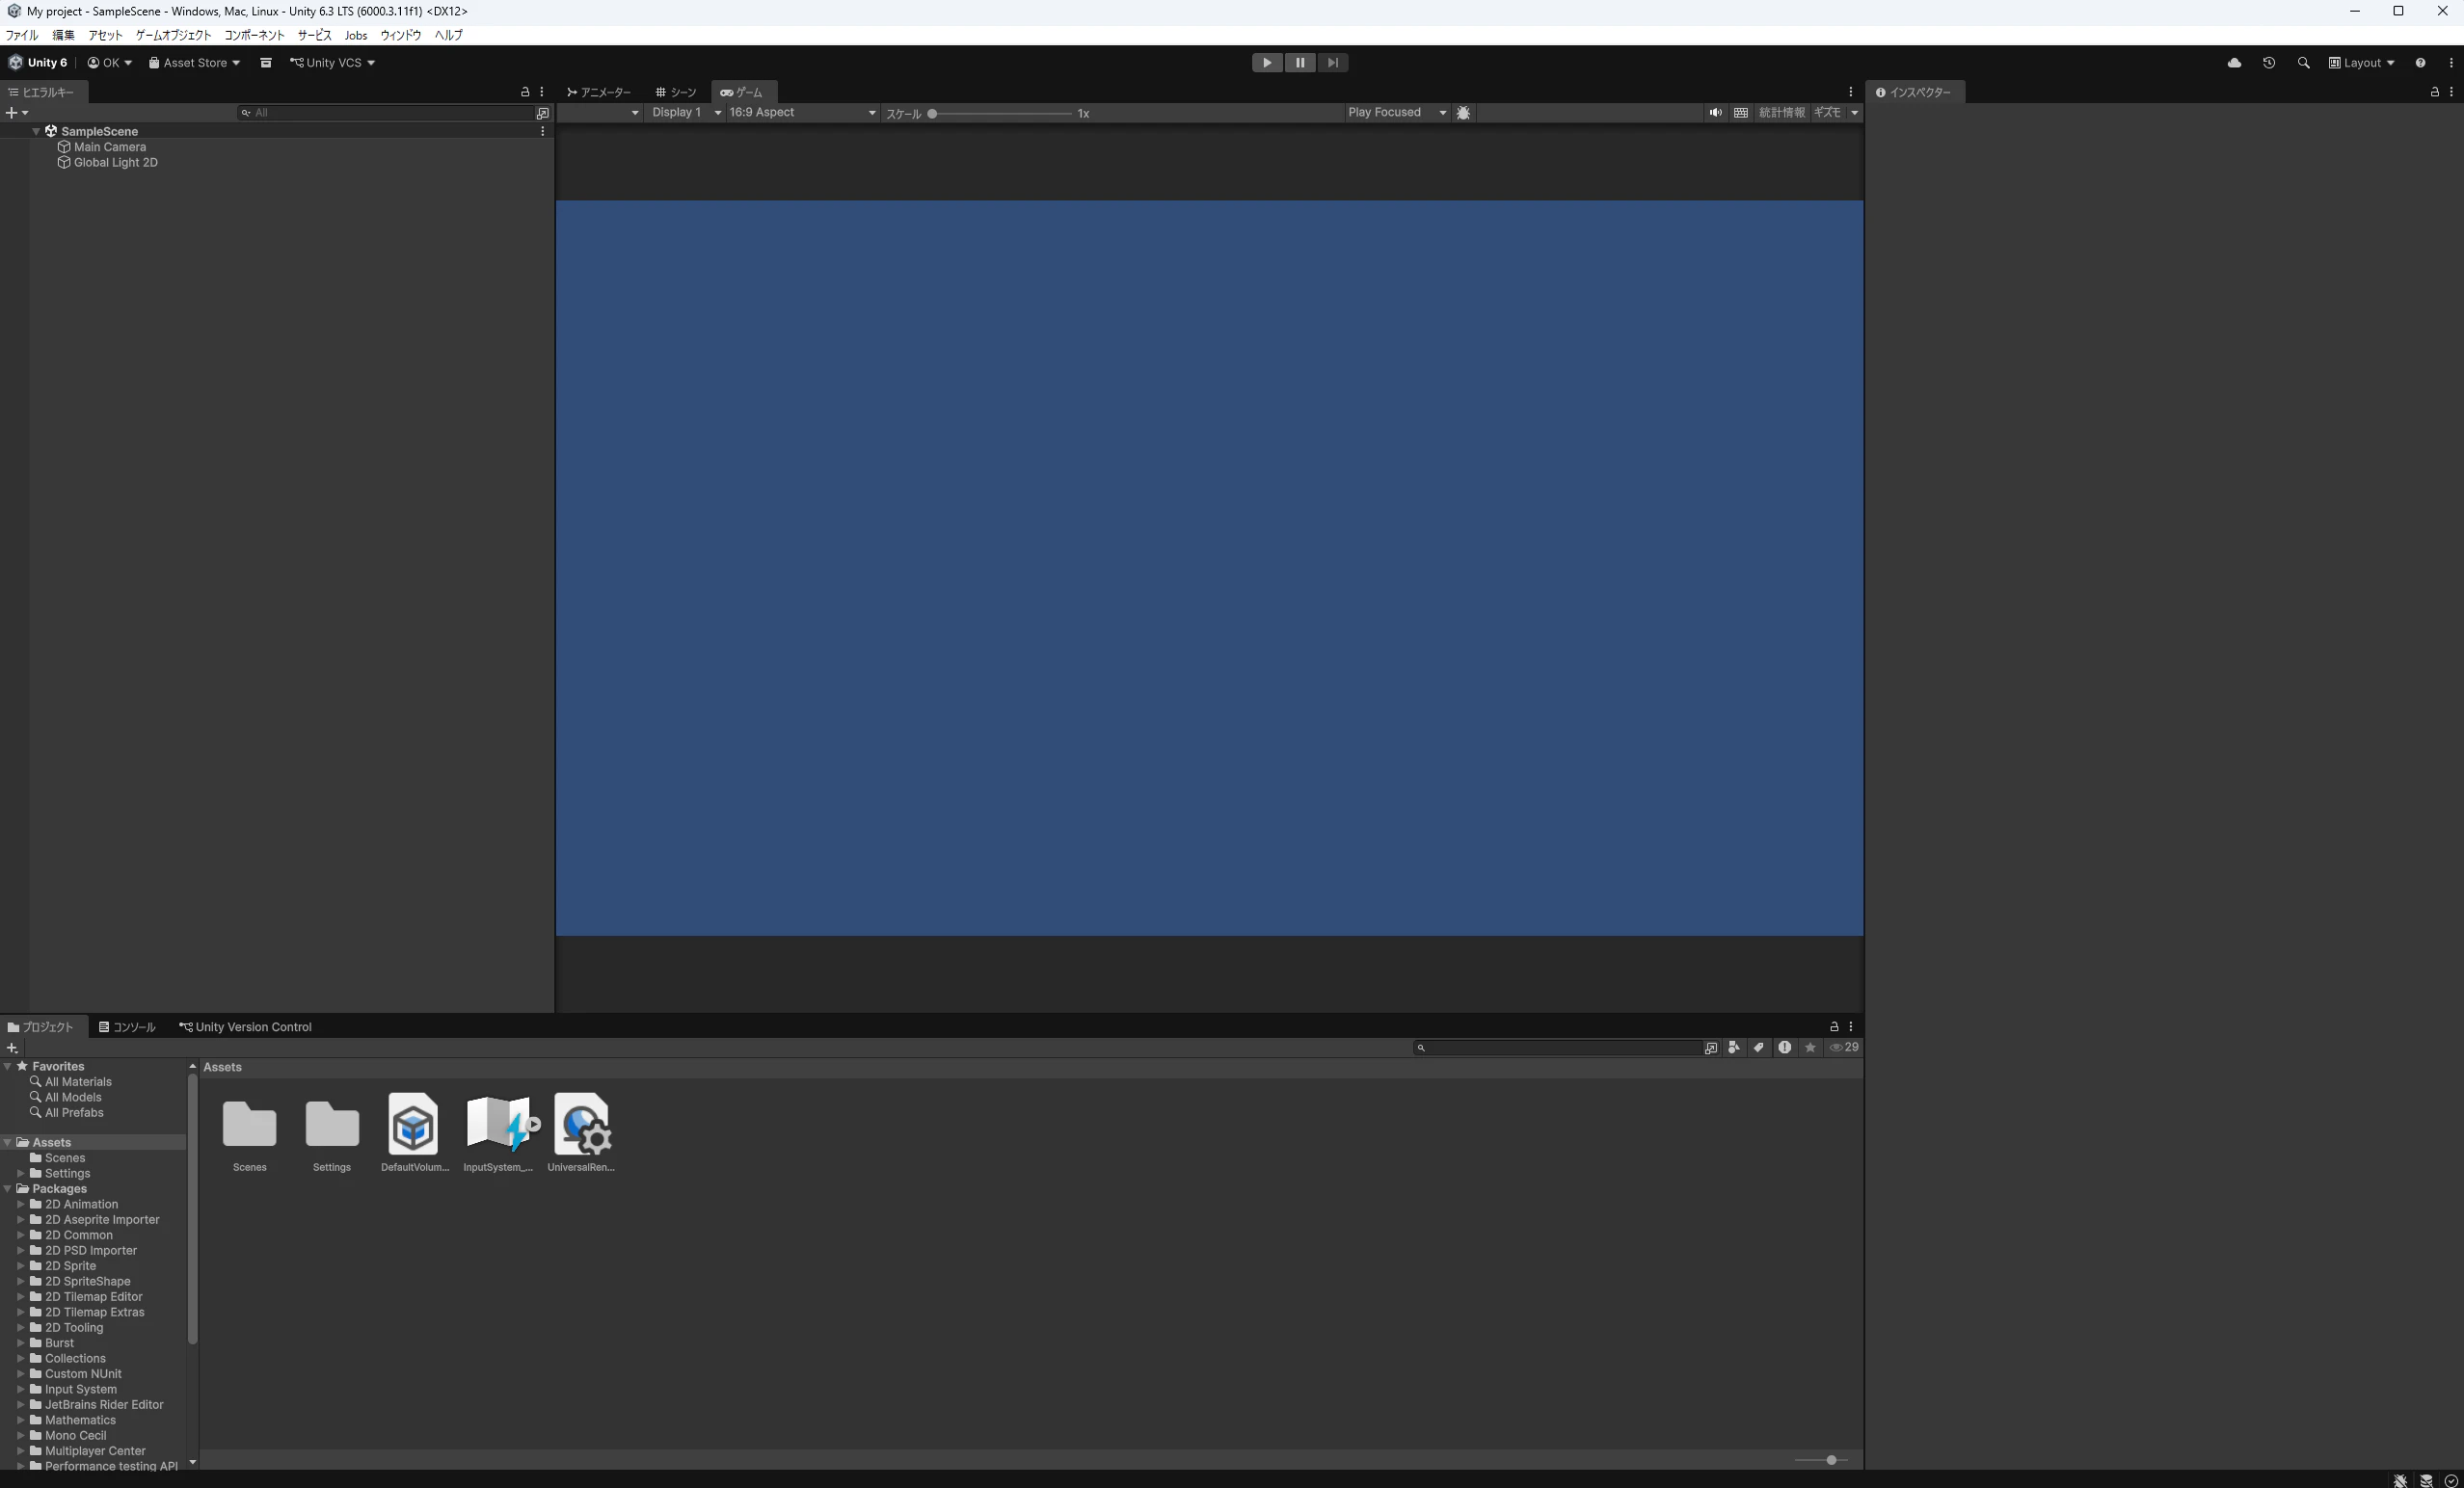
Task: Click Project panel search field
Action: pyautogui.click(x=1558, y=1048)
